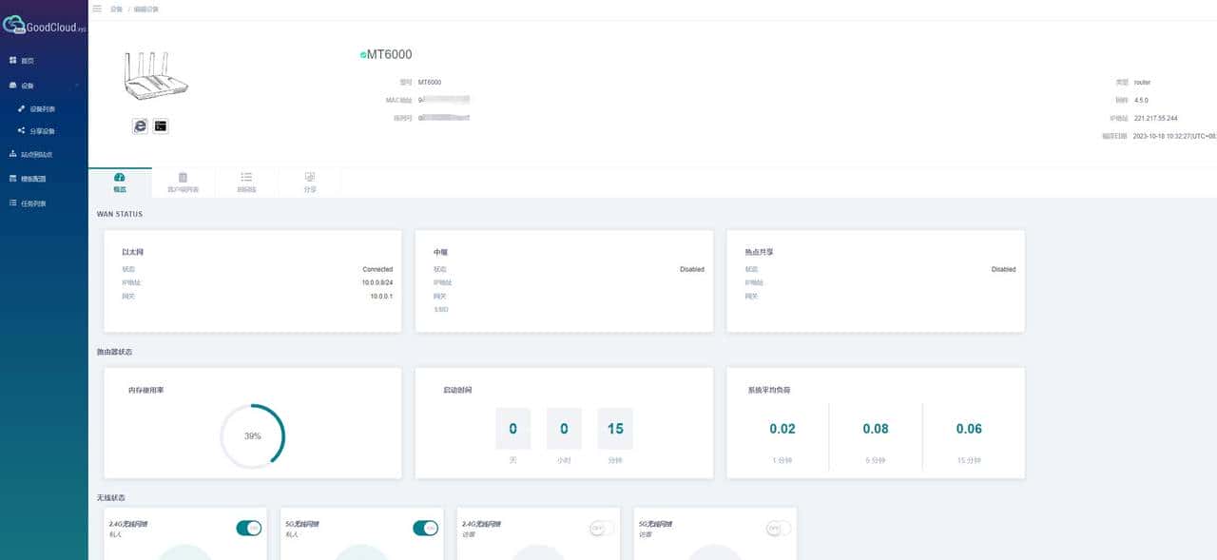Open the Task List (任务列表) sidebar item
This screenshot has height=560, width=1217.
(x=33, y=203)
